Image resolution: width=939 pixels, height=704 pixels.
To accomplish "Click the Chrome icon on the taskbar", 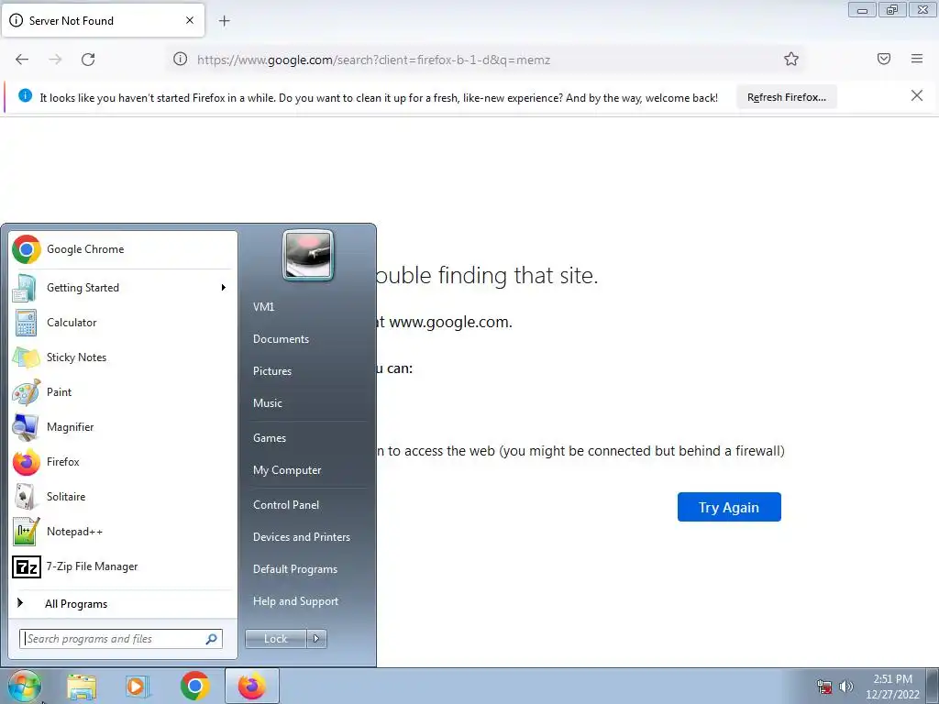I will click(194, 686).
